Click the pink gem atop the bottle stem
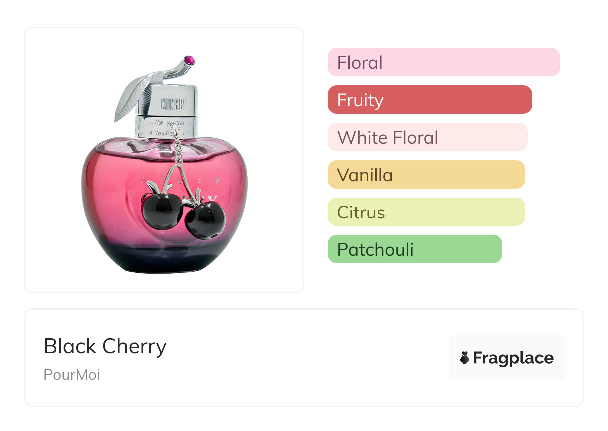608x431 pixels. pyautogui.click(x=189, y=61)
